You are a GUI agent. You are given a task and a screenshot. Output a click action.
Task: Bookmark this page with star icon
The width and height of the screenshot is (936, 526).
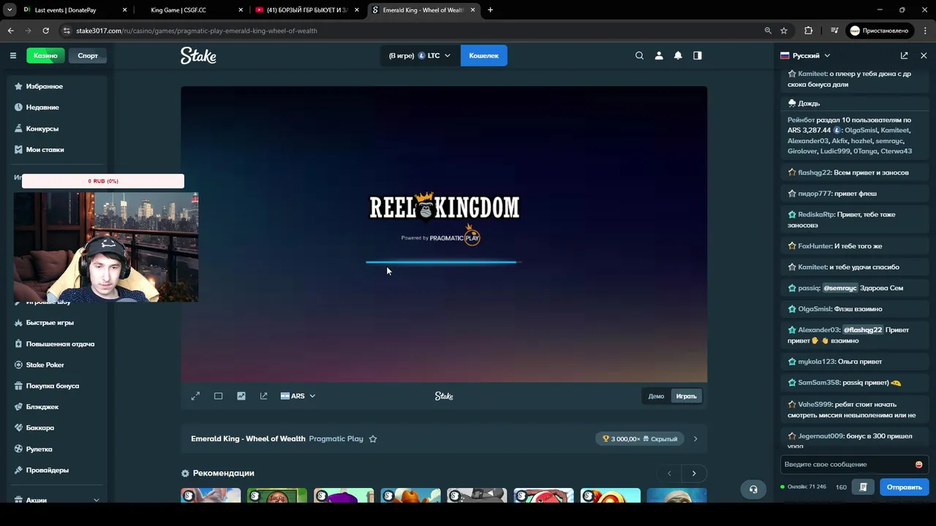(784, 31)
